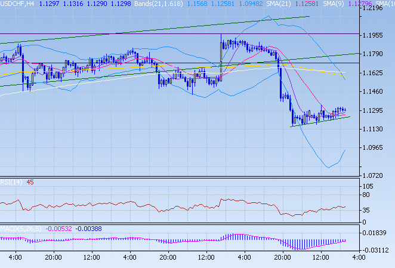The width and height of the screenshot is (395, 268).
Task: Click the MACD value -0.00532 readout
Action: click(x=60, y=228)
